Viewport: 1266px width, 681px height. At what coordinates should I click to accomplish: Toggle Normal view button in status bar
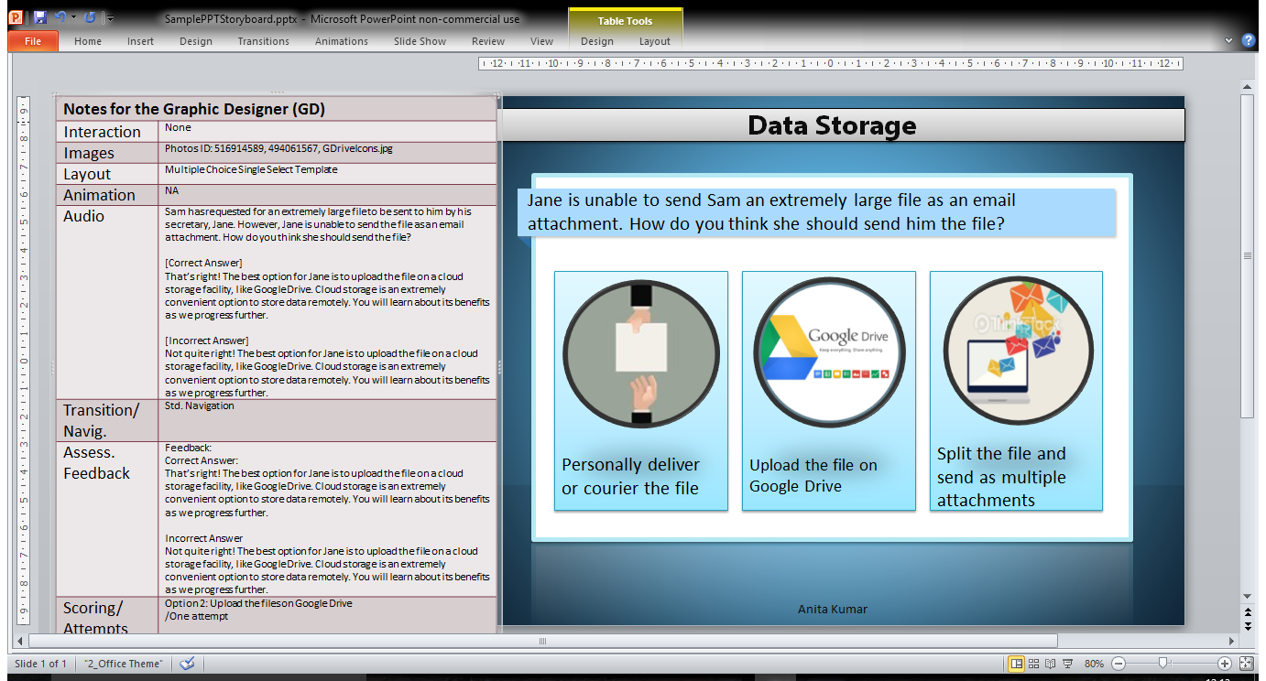pyautogui.click(x=1016, y=664)
